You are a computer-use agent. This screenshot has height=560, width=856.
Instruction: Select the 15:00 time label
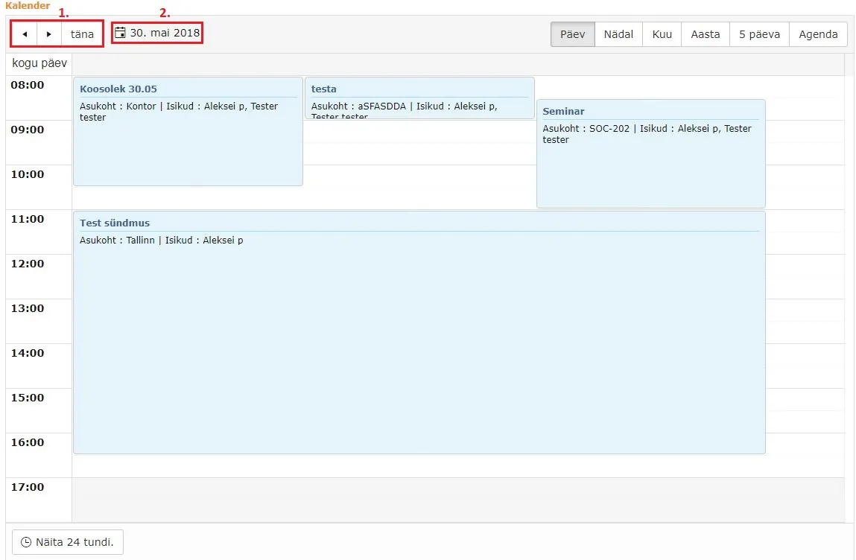[x=28, y=398]
